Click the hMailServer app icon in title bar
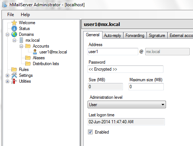The height and width of the screenshot is (146, 193). tap(5, 5)
